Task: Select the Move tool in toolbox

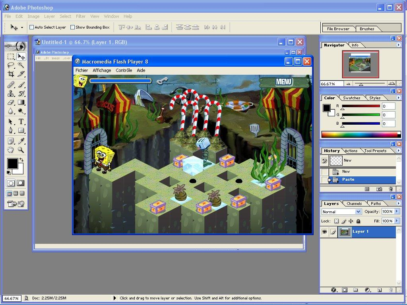Action: click(21, 56)
